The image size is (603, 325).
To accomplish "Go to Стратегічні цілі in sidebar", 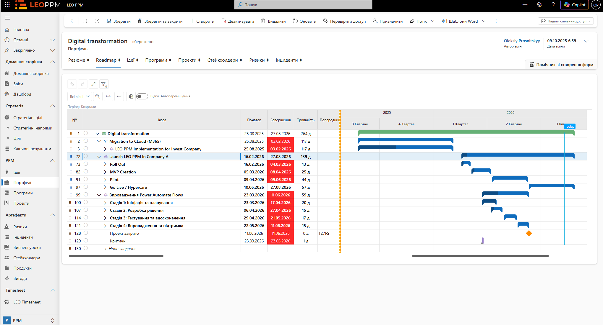I will click(x=28, y=118).
